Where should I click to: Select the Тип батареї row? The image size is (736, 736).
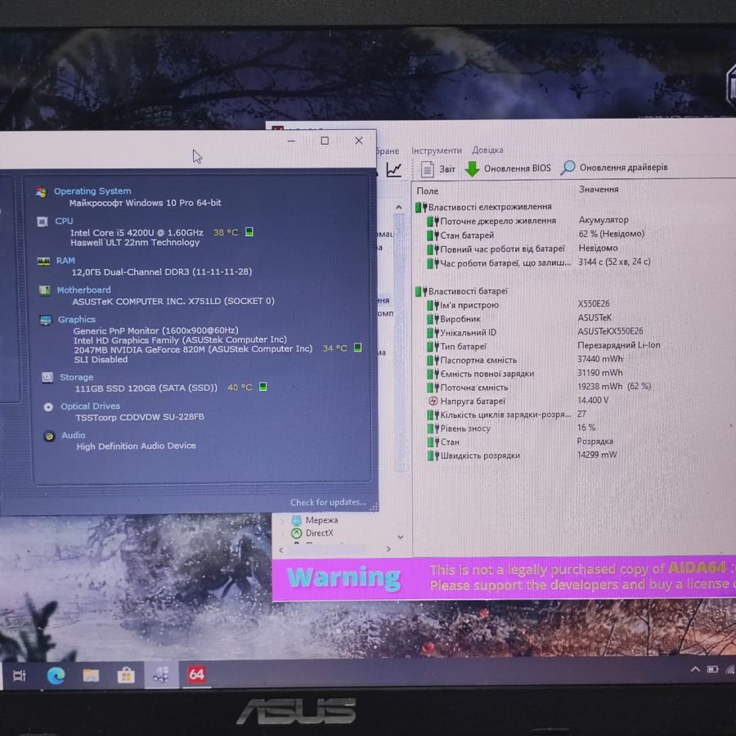(544, 345)
